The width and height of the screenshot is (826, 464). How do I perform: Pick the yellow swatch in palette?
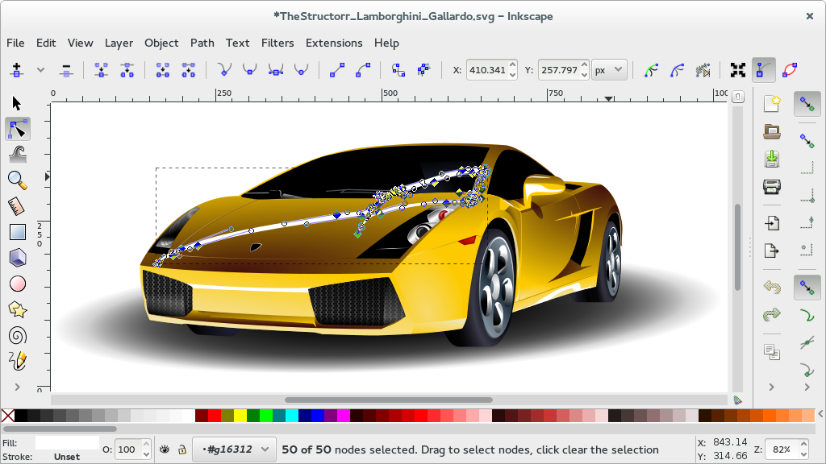[x=240, y=416]
